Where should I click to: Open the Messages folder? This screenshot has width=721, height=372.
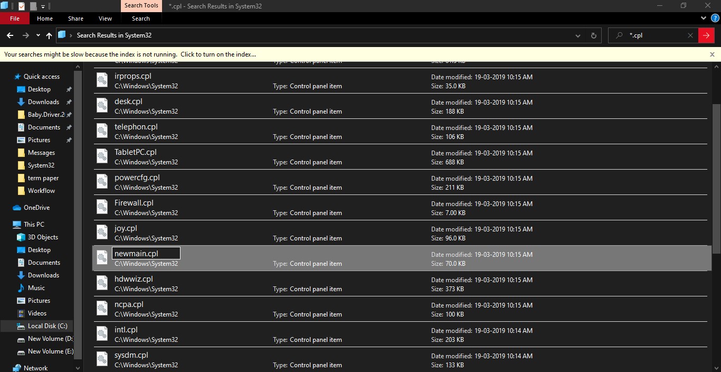(41, 153)
